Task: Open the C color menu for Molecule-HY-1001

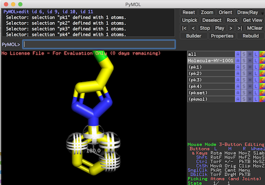Action: pos(262,61)
